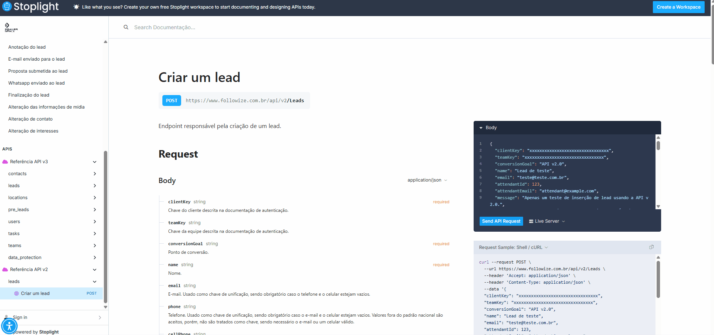
Task: Click sidebar scroll-down arrow
Action: [x=105, y=307]
